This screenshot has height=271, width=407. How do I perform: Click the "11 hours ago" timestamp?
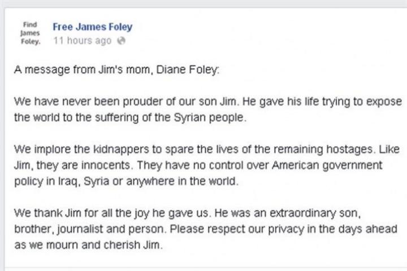point(83,41)
